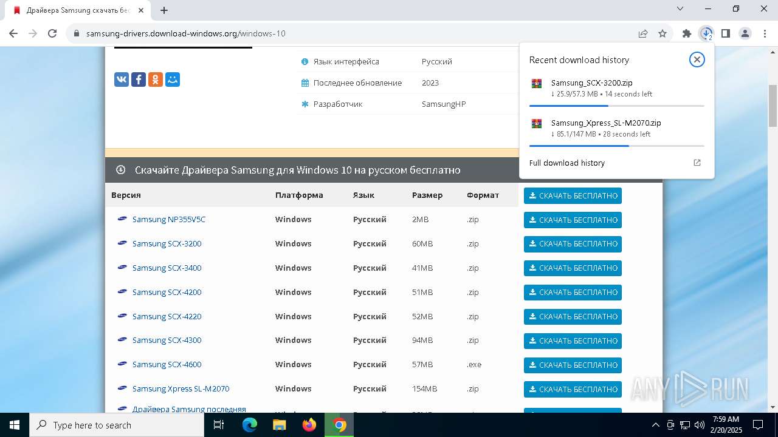Click the Samsung logo beside SCX-4600
Screen dimensions: 778x437
122,364
